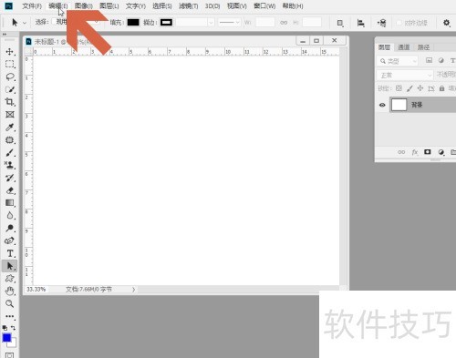This screenshot has height=358, width=456.
Task: Select the Frame tool
Action: point(10,115)
